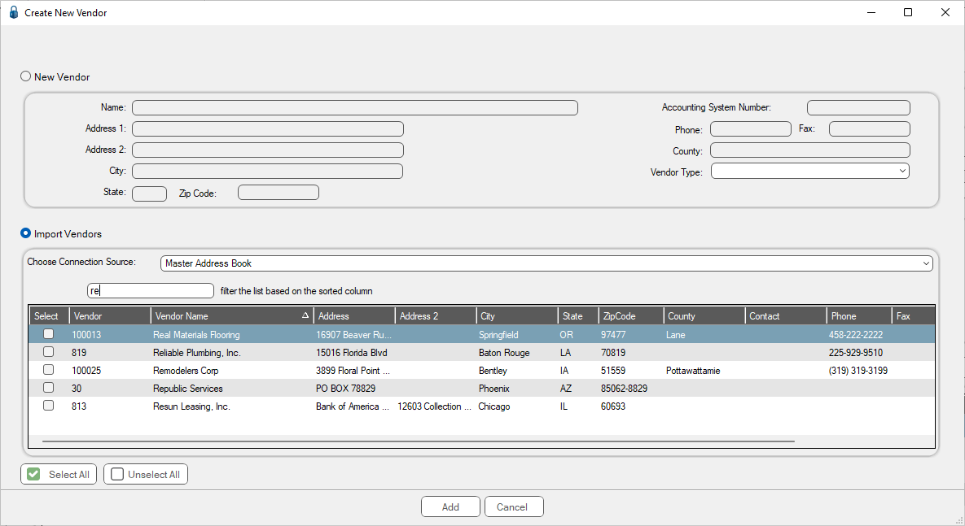Viewport: 965px width, 526px height.
Task: Click the Phone input field
Action: tap(751, 128)
